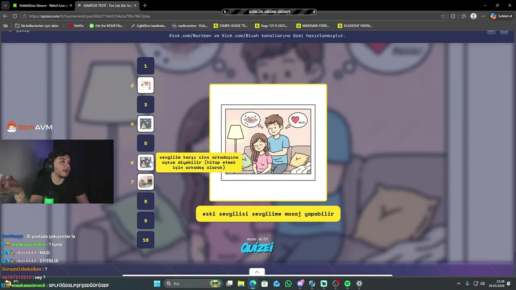
Task: Select rank slot 8
Action: tap(146, 201)
